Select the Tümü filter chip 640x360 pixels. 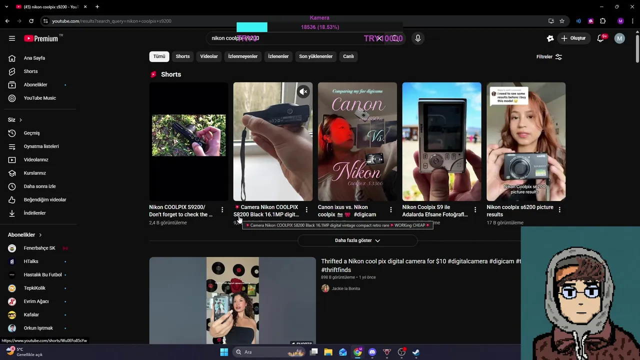point(159,56)
